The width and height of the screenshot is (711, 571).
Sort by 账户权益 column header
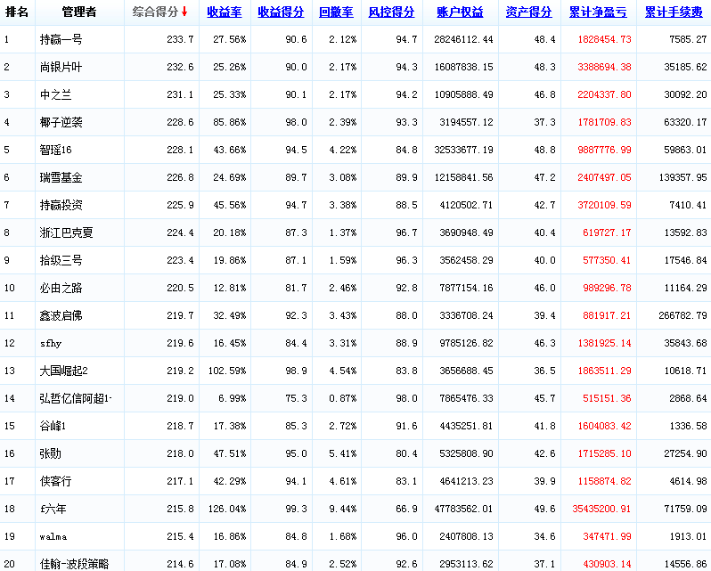460,12
